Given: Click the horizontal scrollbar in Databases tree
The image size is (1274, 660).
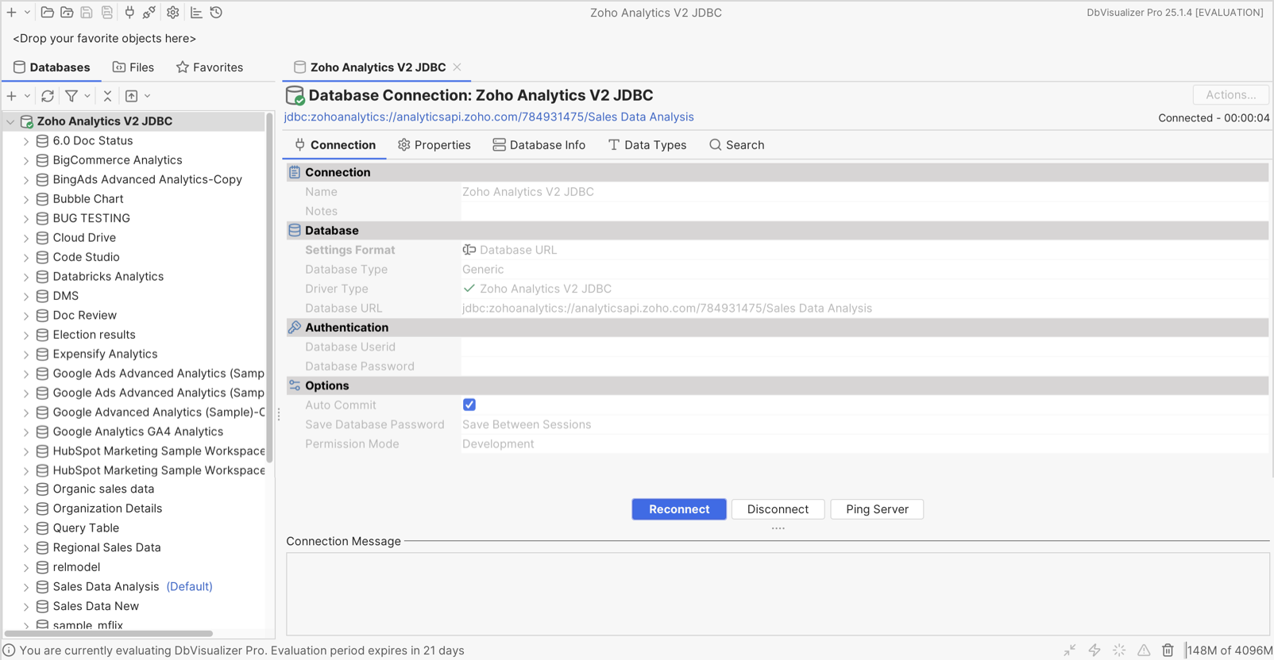Looking at the screenshot, I should point(109,634).
